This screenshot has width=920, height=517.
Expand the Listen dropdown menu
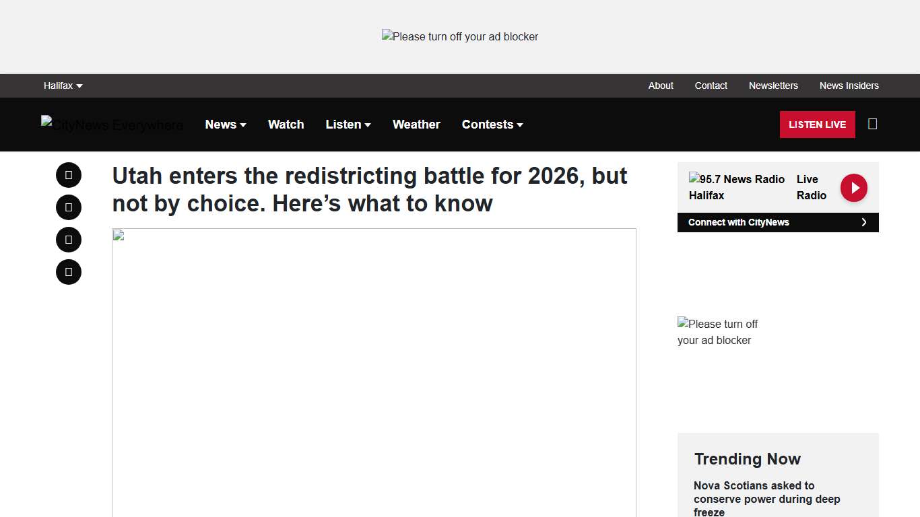click(348, 125)
